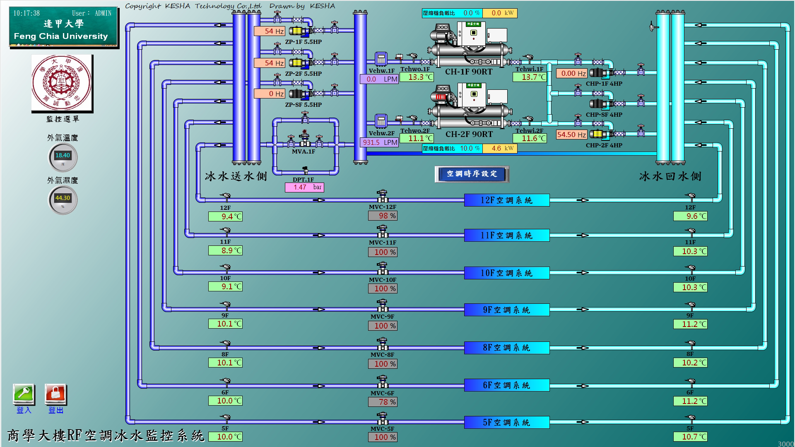Select the CHP-2F 4HP pump icon
The height and width of the screenshot is (447, 795).
(x=599, y=134)
